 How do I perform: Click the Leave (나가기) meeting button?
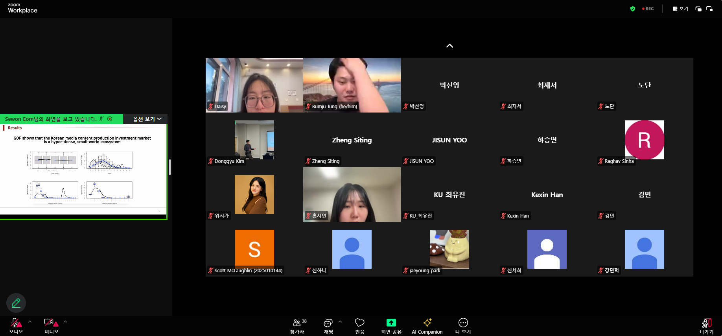[x=706, y=326]
